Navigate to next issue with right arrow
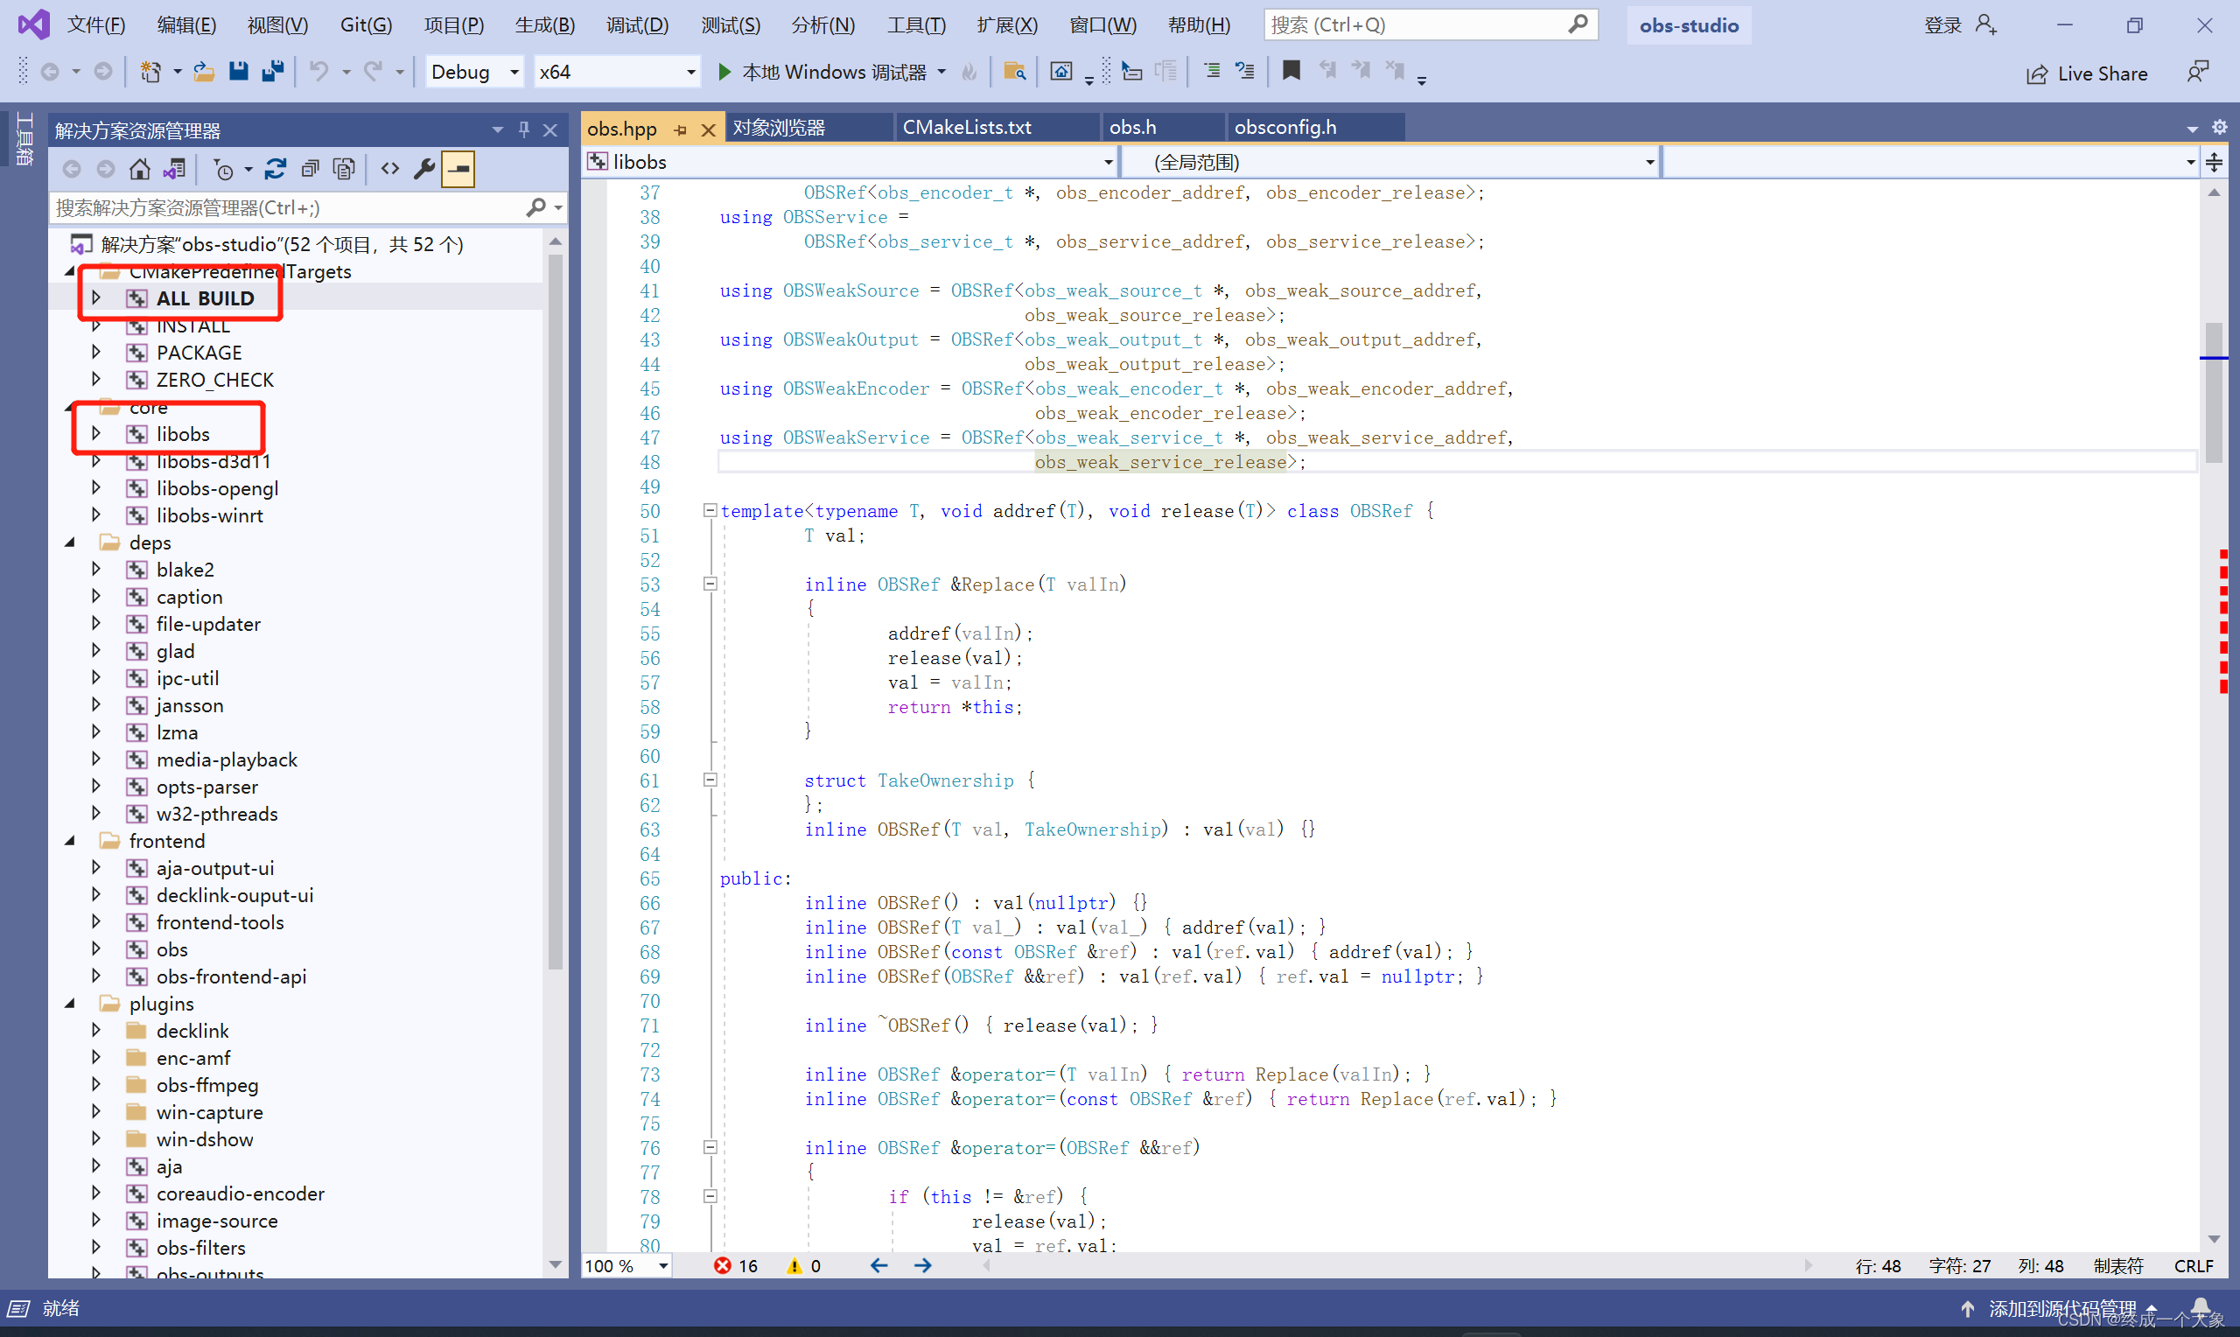Screen dimensions: 2240x1337 pyautogui.click(x=923, y=1266)
